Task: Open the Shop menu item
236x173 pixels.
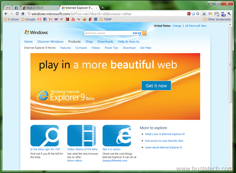Action: (89, 41)
